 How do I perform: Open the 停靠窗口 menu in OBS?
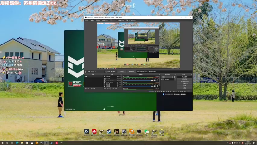[x=105, y=20]
